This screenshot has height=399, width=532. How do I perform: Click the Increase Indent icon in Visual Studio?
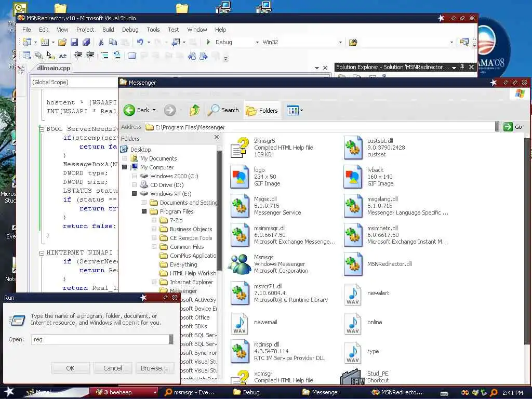(90, 56)
